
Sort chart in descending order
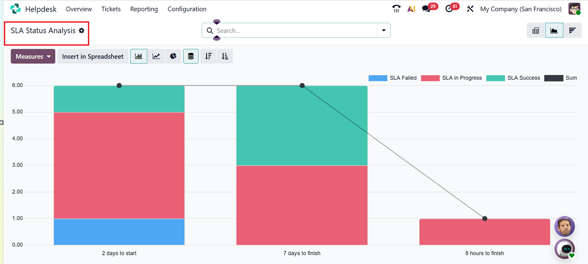tap(208, 57)
